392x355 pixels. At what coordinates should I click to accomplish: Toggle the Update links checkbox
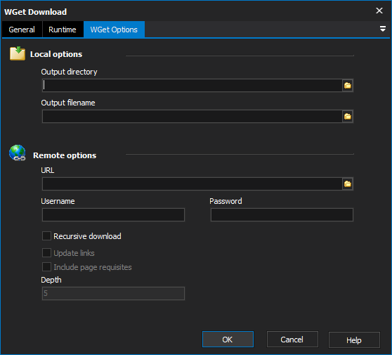pos(47,252)
